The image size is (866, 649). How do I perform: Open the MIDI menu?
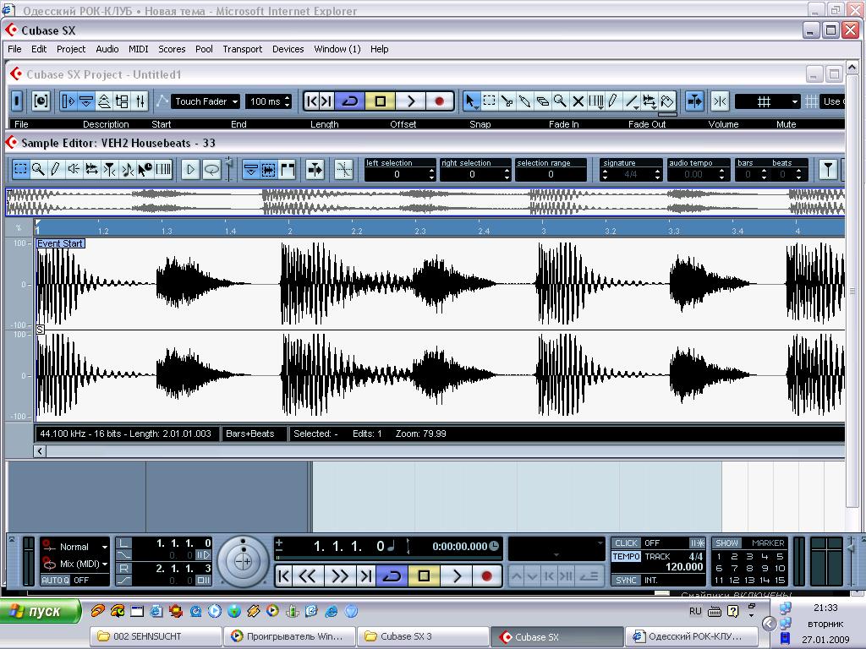click(138, 49)
